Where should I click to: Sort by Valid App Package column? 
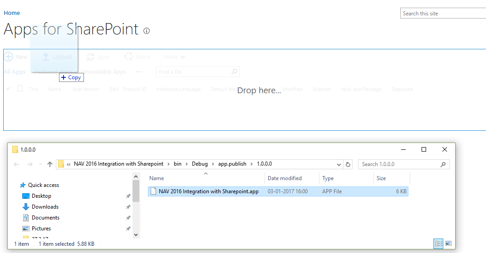361,89
